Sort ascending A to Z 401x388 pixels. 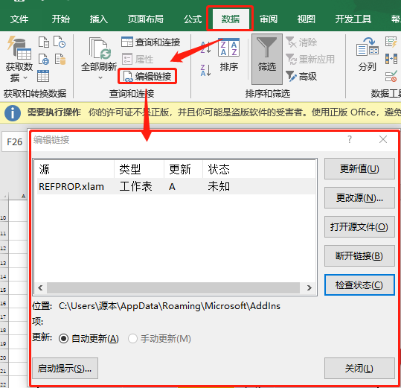[x=205, y=48]
